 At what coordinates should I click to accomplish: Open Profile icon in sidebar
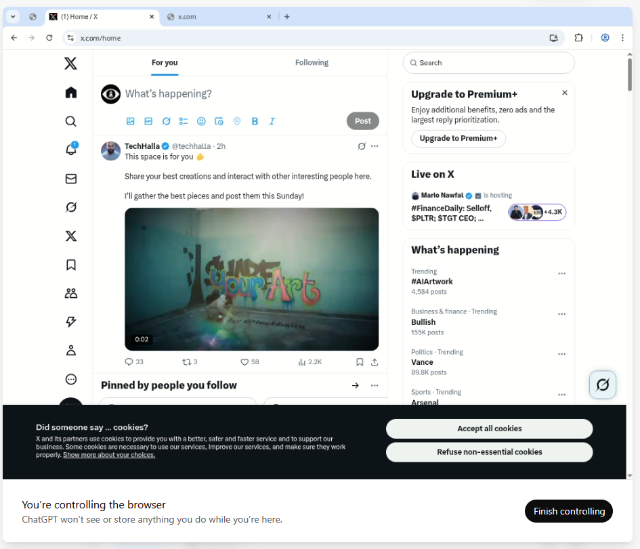click(x=71, y=351)
